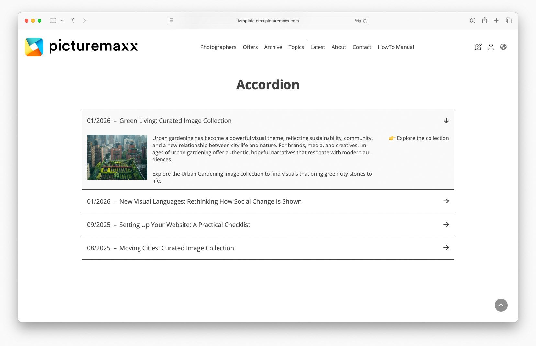Image resolution: width=536 pixels, height=346 pixels.
Task: Click the translate icon in the address bar
Action: coord(358,20)
